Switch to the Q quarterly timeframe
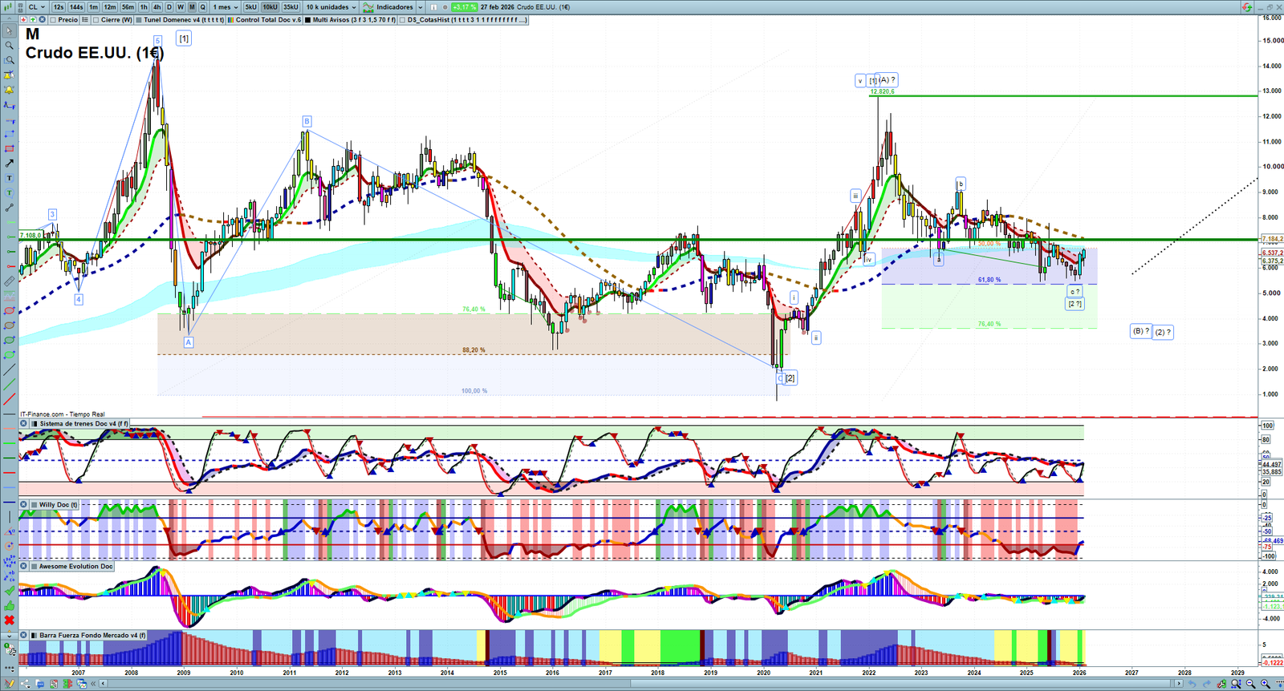1284x691 pixels. (x=203, y=6)
